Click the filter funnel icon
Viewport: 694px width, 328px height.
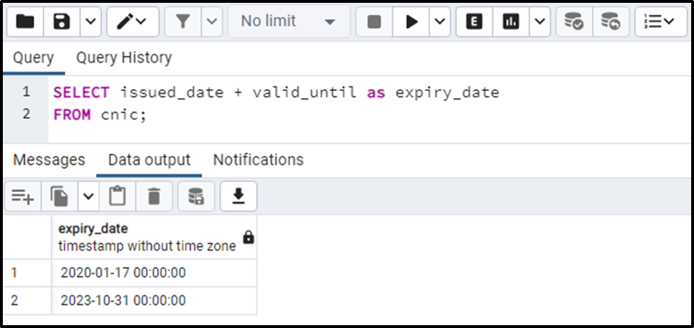pyautogui.click(x=183, y=21)
